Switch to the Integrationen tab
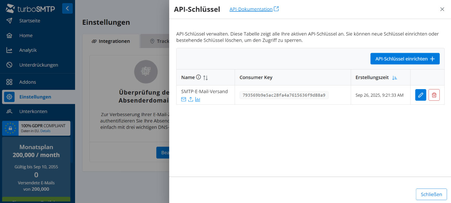Image resolution: width=451 pixels, height=203 pixels. pos(111,41)
